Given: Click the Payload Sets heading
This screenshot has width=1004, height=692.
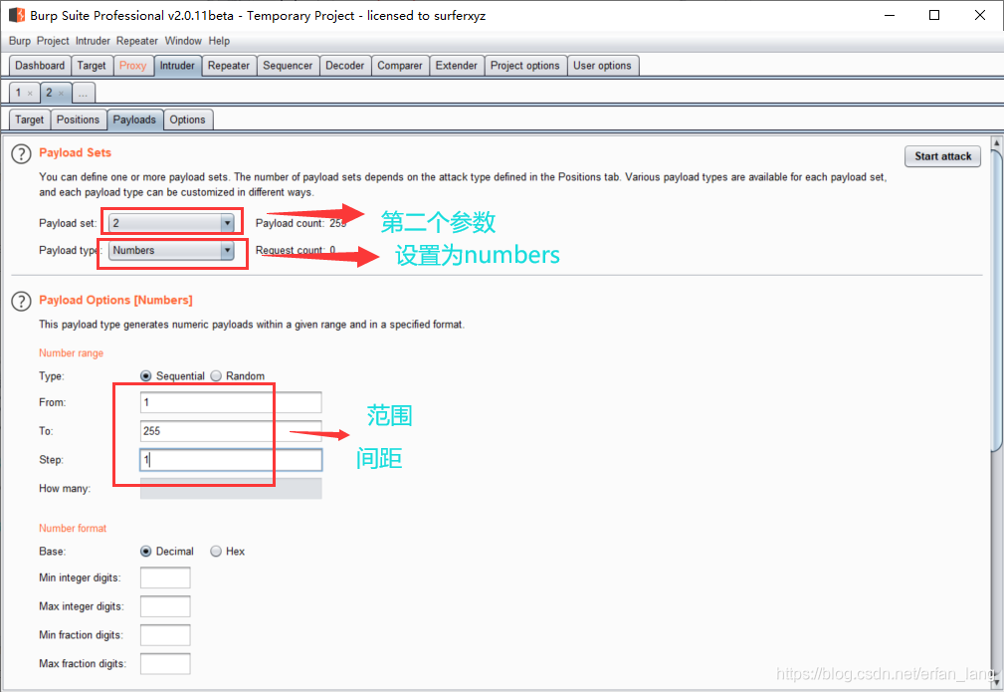Looking at the screenshot, I should pos(75,152).
